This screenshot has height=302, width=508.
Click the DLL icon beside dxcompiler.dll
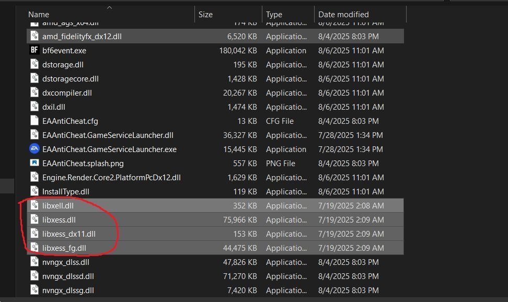[x=34, y=92]
